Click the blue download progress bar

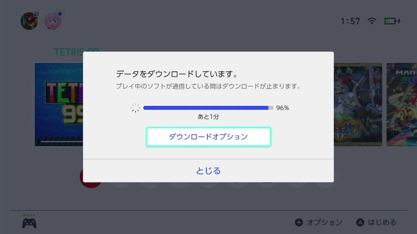click(206, 108)
